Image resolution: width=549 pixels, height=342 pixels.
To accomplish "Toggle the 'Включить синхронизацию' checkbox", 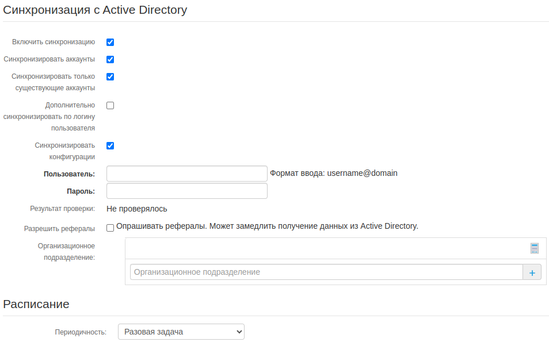I will (x=110, y=42).
